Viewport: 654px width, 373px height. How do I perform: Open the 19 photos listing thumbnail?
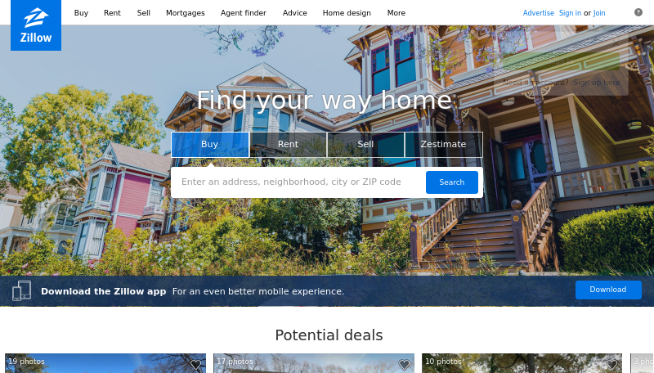point(105,363)
